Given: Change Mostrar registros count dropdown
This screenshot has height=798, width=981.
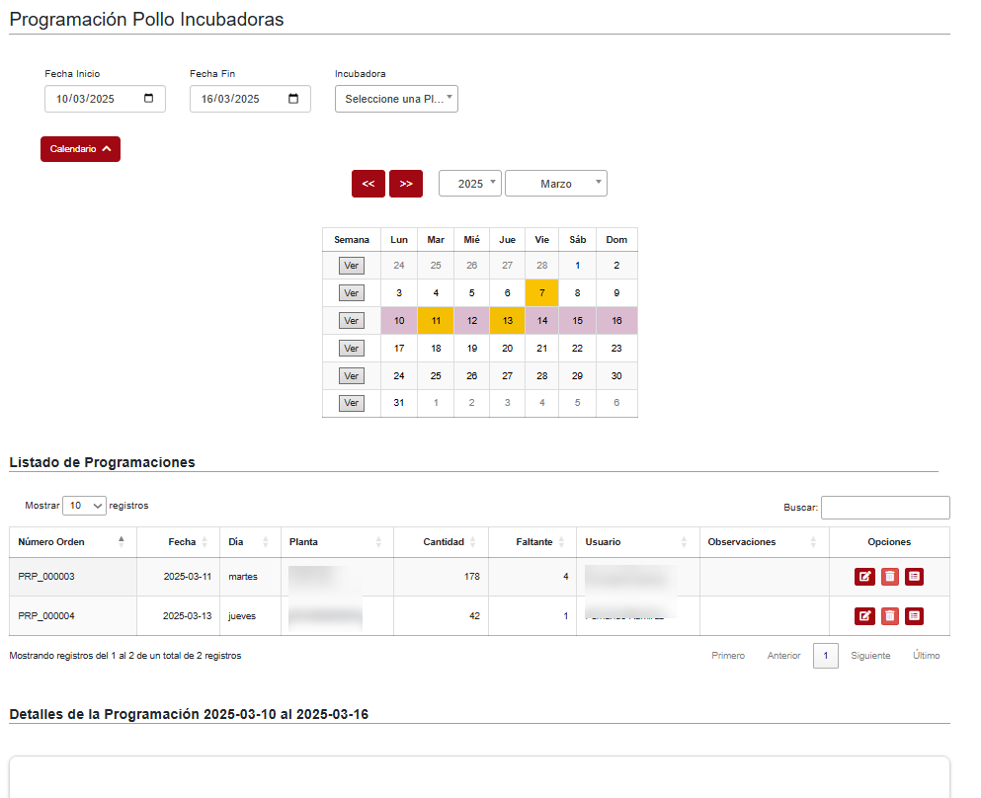Looking at the screenshot, I should 84,506.
